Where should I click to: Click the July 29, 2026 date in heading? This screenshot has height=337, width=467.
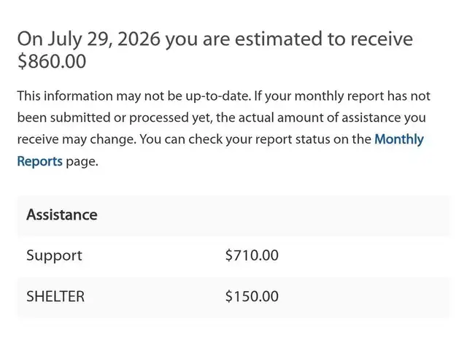(104, 39)
